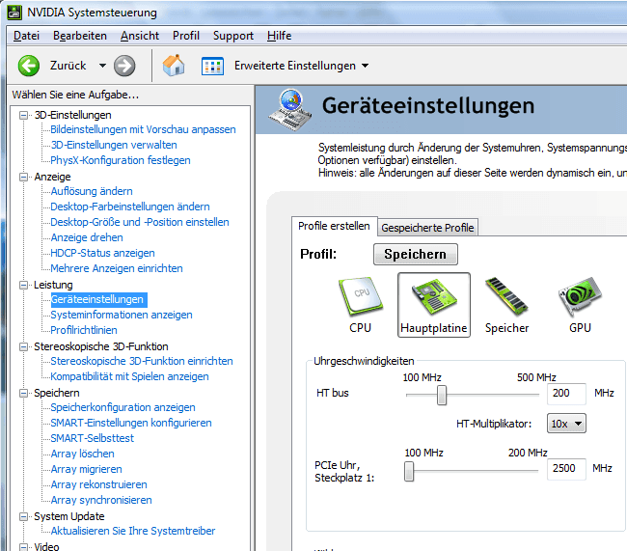Open SMART-Einstellungen konfigurieren
627x551 pixels.
(x=131, y=423)
